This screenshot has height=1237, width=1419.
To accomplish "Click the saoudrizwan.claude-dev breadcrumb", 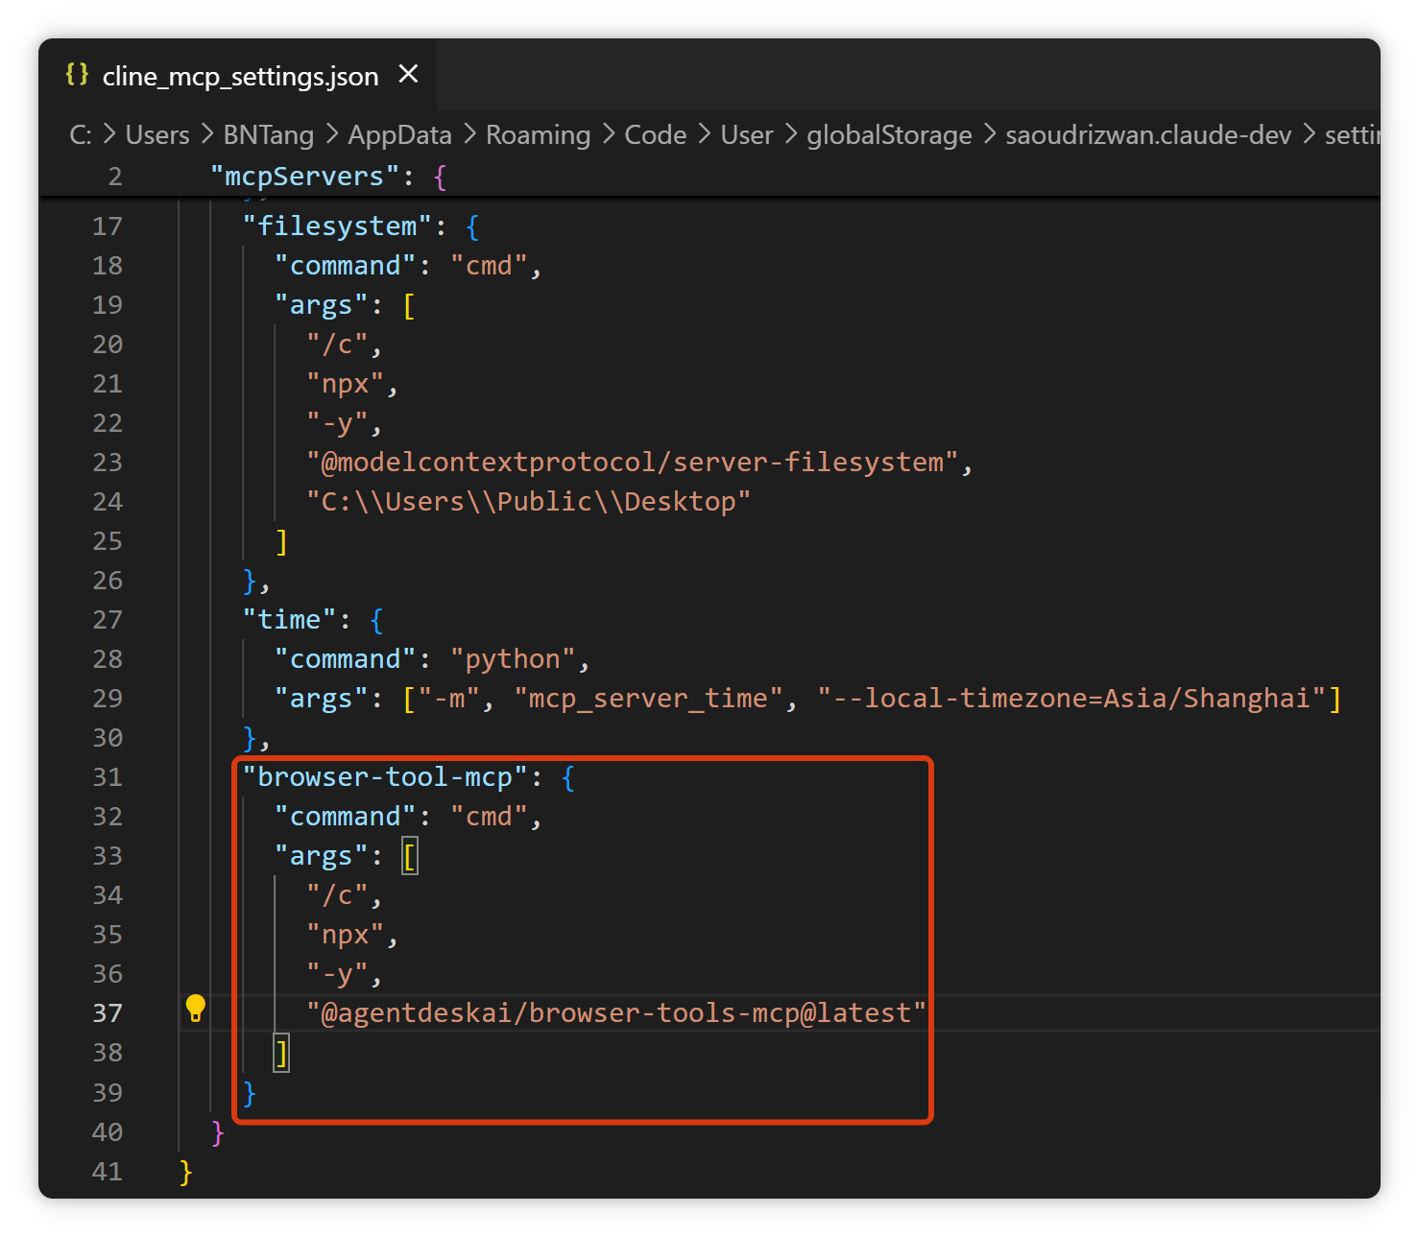I will 1148,135.
